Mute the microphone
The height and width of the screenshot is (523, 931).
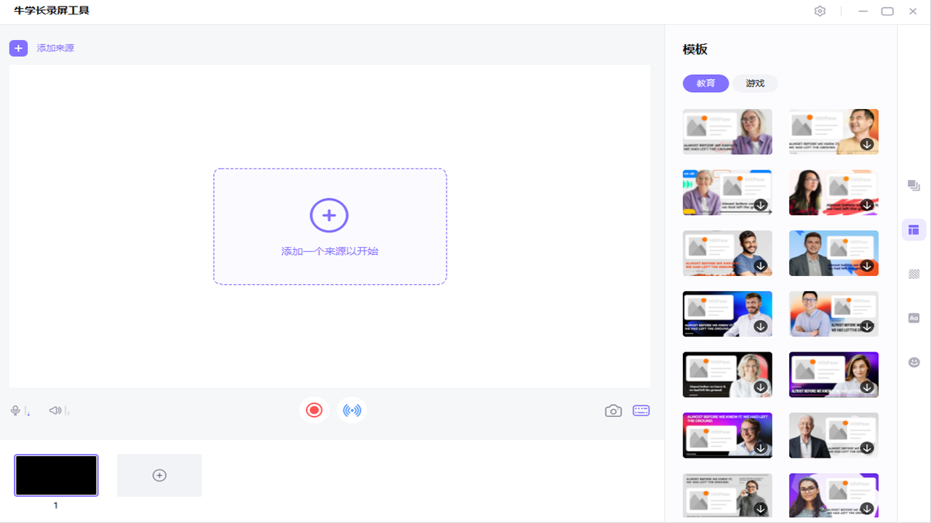(x=15, y=410)
